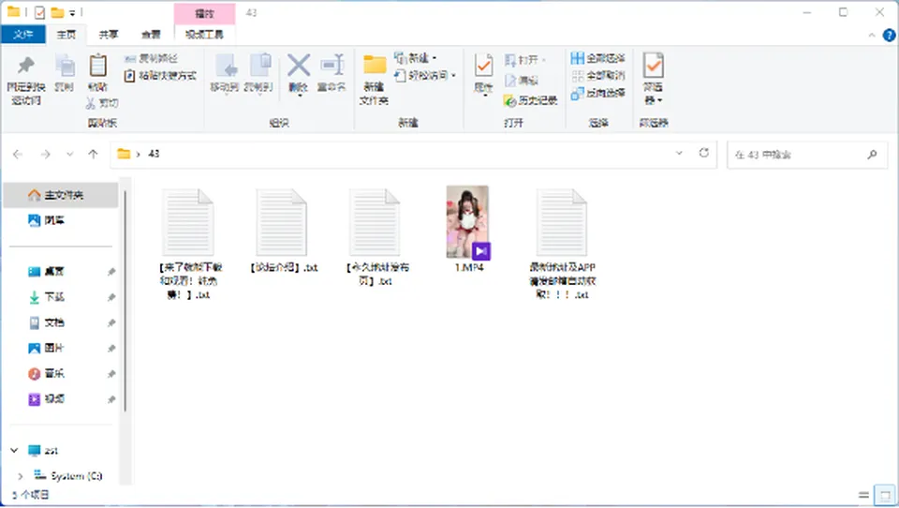Select the Home ribbon tab
This screenshot has height=508, width=899.
pos(66,35)
